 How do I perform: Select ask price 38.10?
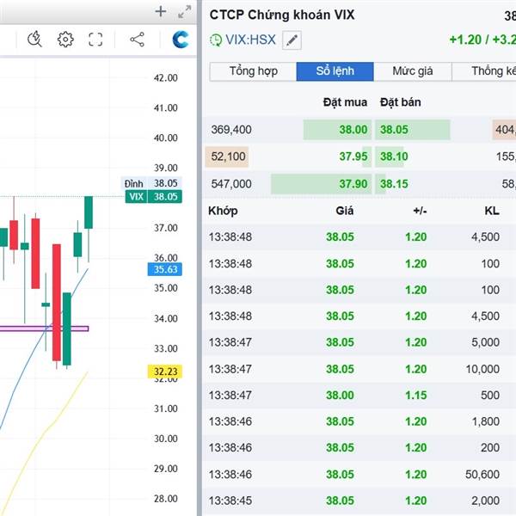394,157
